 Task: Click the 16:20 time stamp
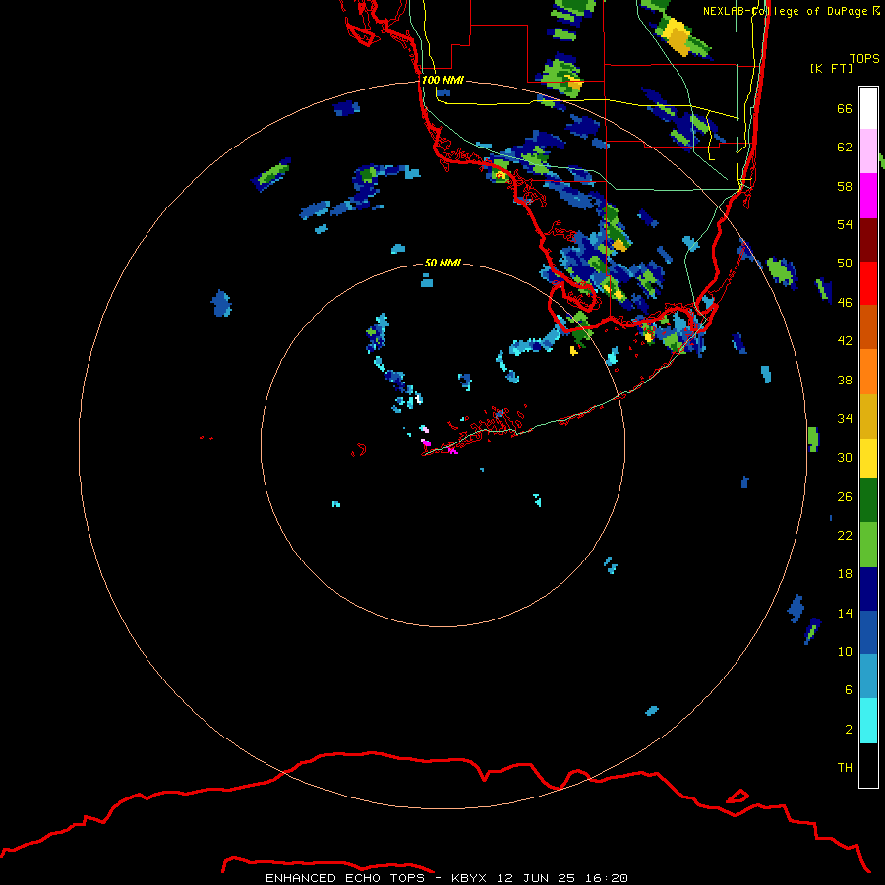pyautogui.click(x=607, y=878)
